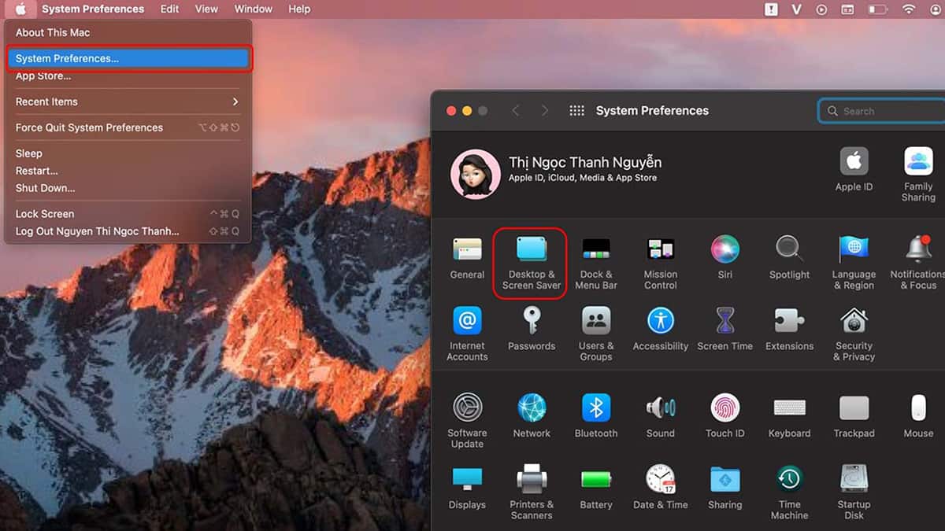Expand the Recent Items submenu
This screenshot has width=945, height=531.
pyautogui.click(x=127, y=101)
